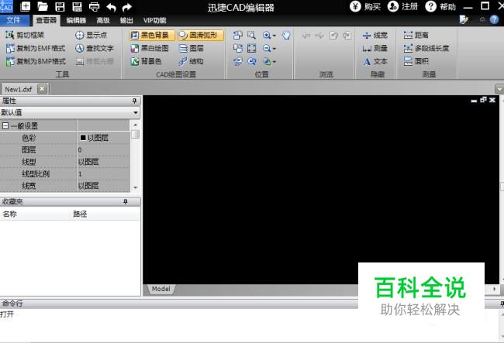
Task: Select the 面积 area measurement tool
Action: (408, 61)
